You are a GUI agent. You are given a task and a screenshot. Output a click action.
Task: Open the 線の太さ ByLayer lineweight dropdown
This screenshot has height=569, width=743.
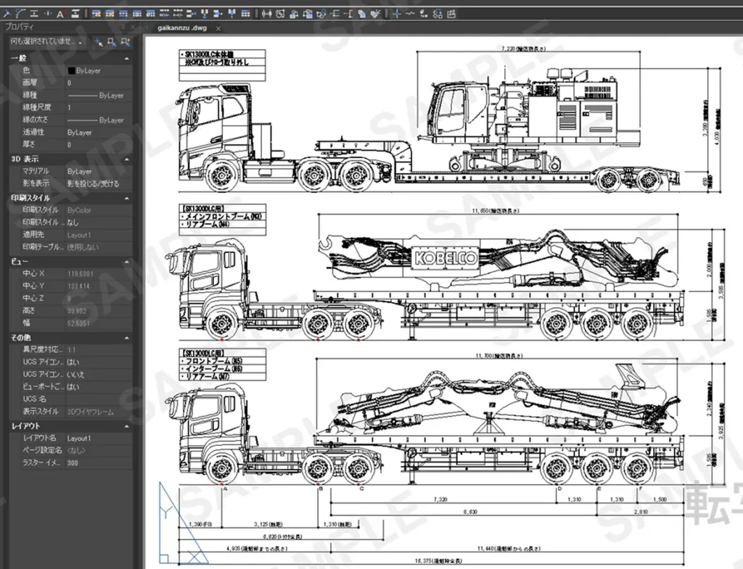[x=99, y=120]
